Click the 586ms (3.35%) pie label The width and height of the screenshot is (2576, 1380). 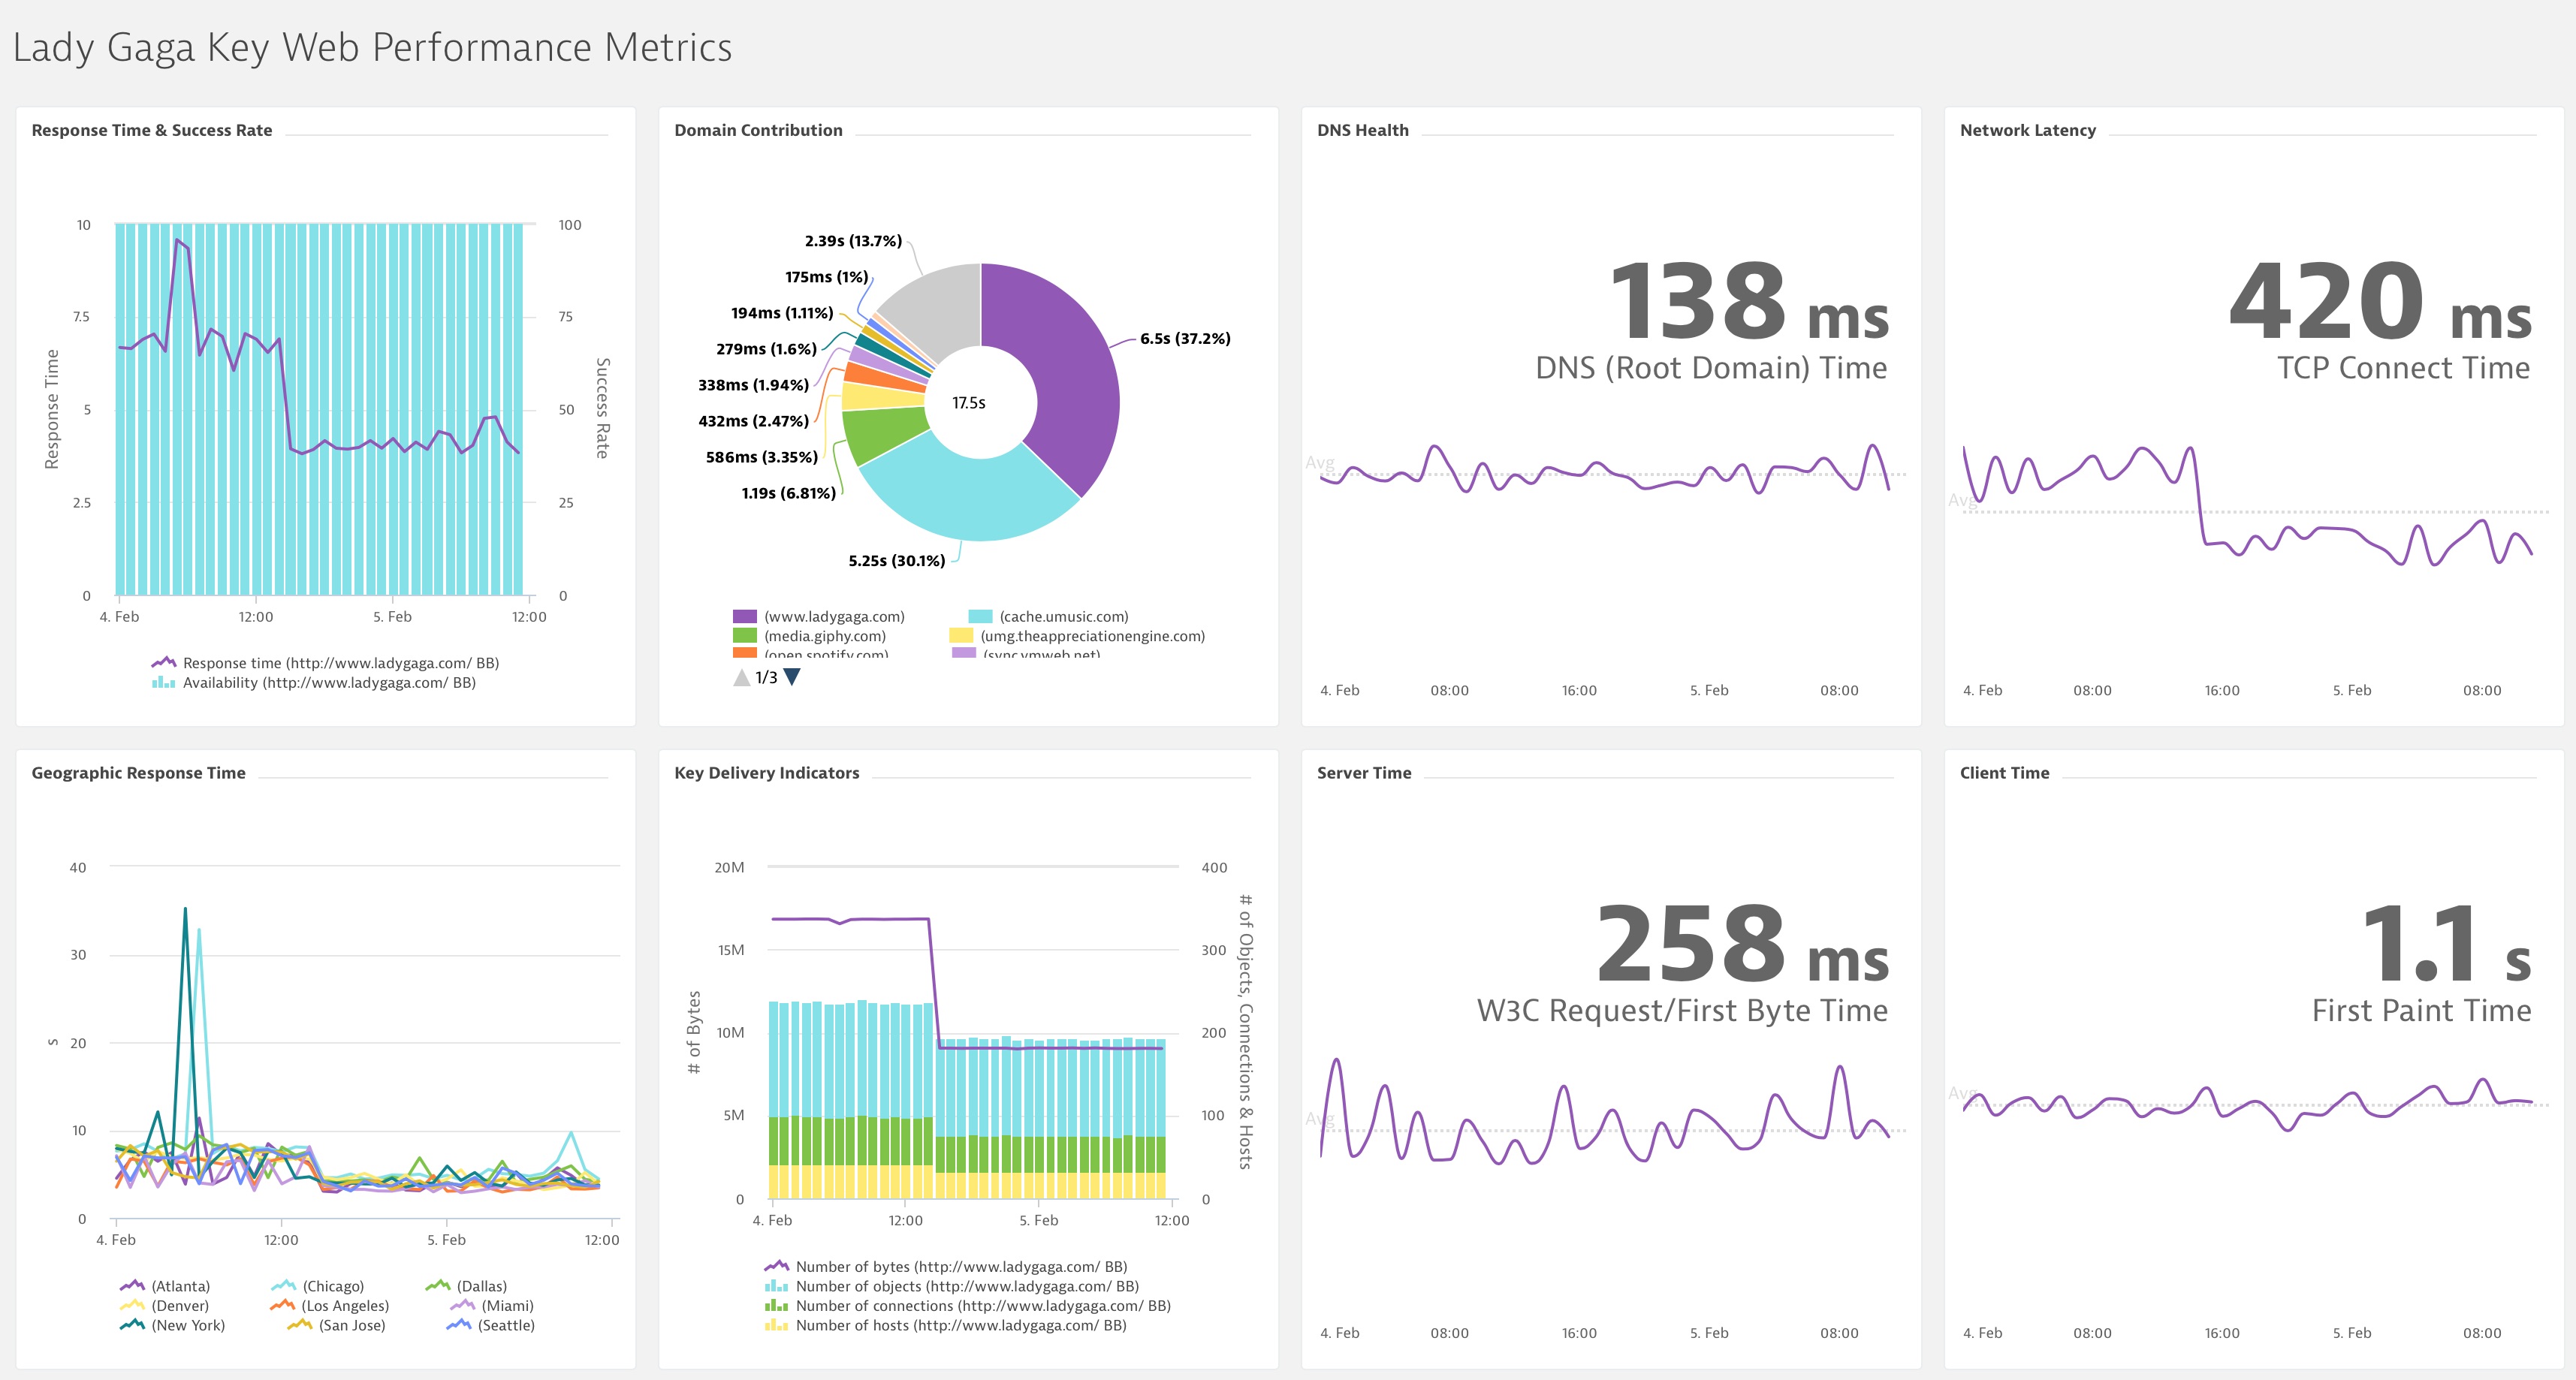[761, 457]
